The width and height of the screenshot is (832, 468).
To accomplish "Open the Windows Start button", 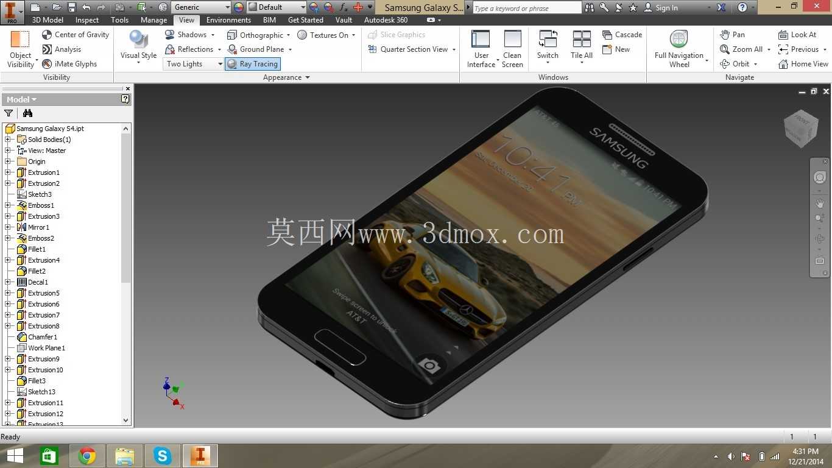I will [x=15, y=456].
